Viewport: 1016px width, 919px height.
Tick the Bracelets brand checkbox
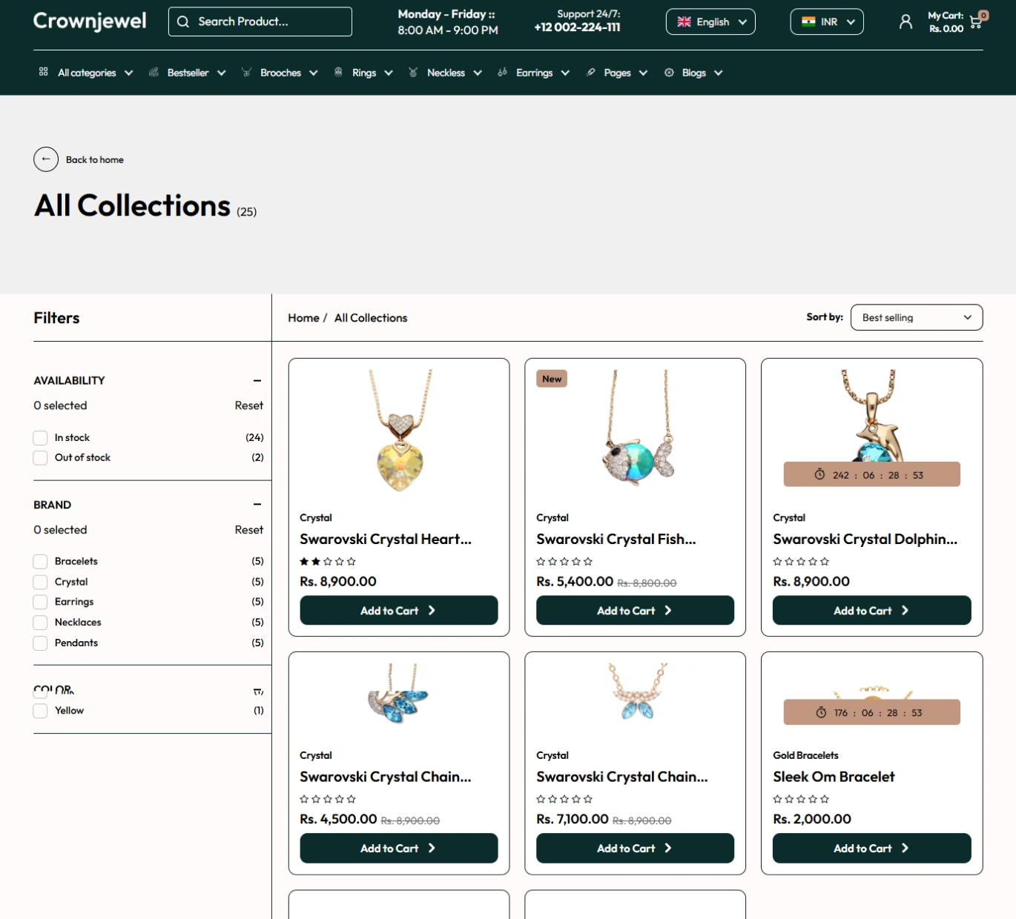click(x=41, y=562)
